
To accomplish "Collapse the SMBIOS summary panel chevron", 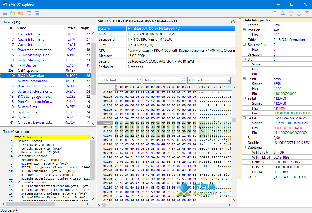I will pyautogui.click(x=233, y=22).
